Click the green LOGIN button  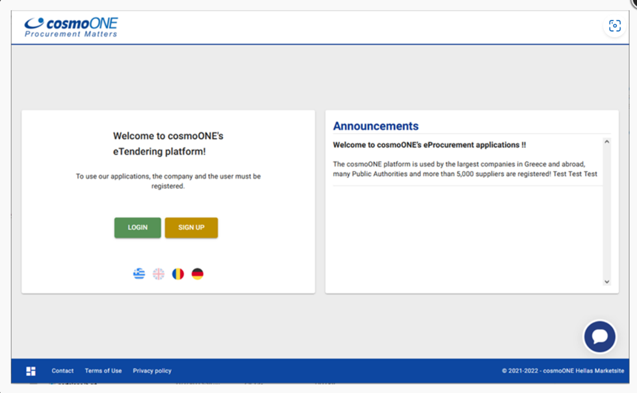coord(137,228)
